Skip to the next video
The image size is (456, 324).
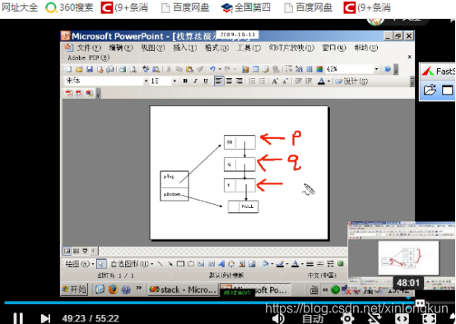45,318
